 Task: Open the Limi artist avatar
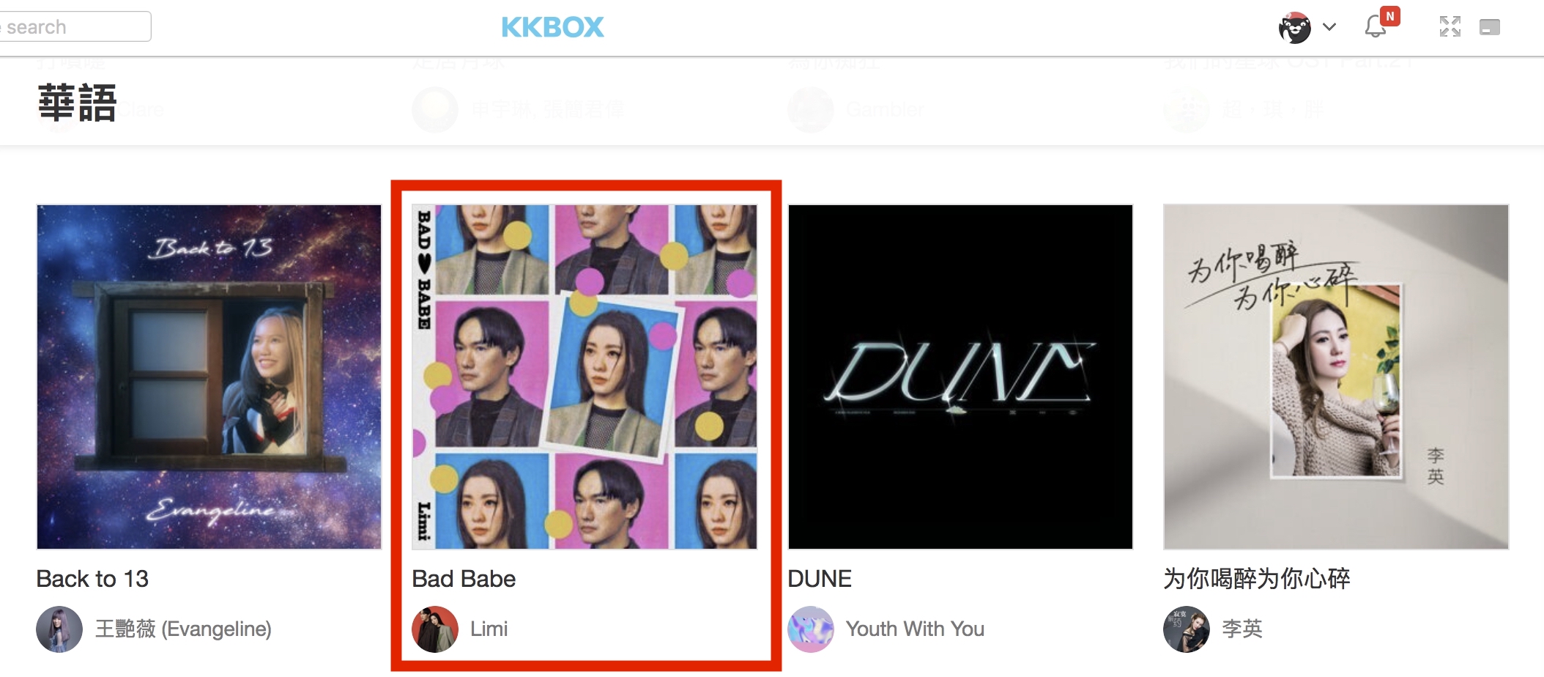coord(435,629)
